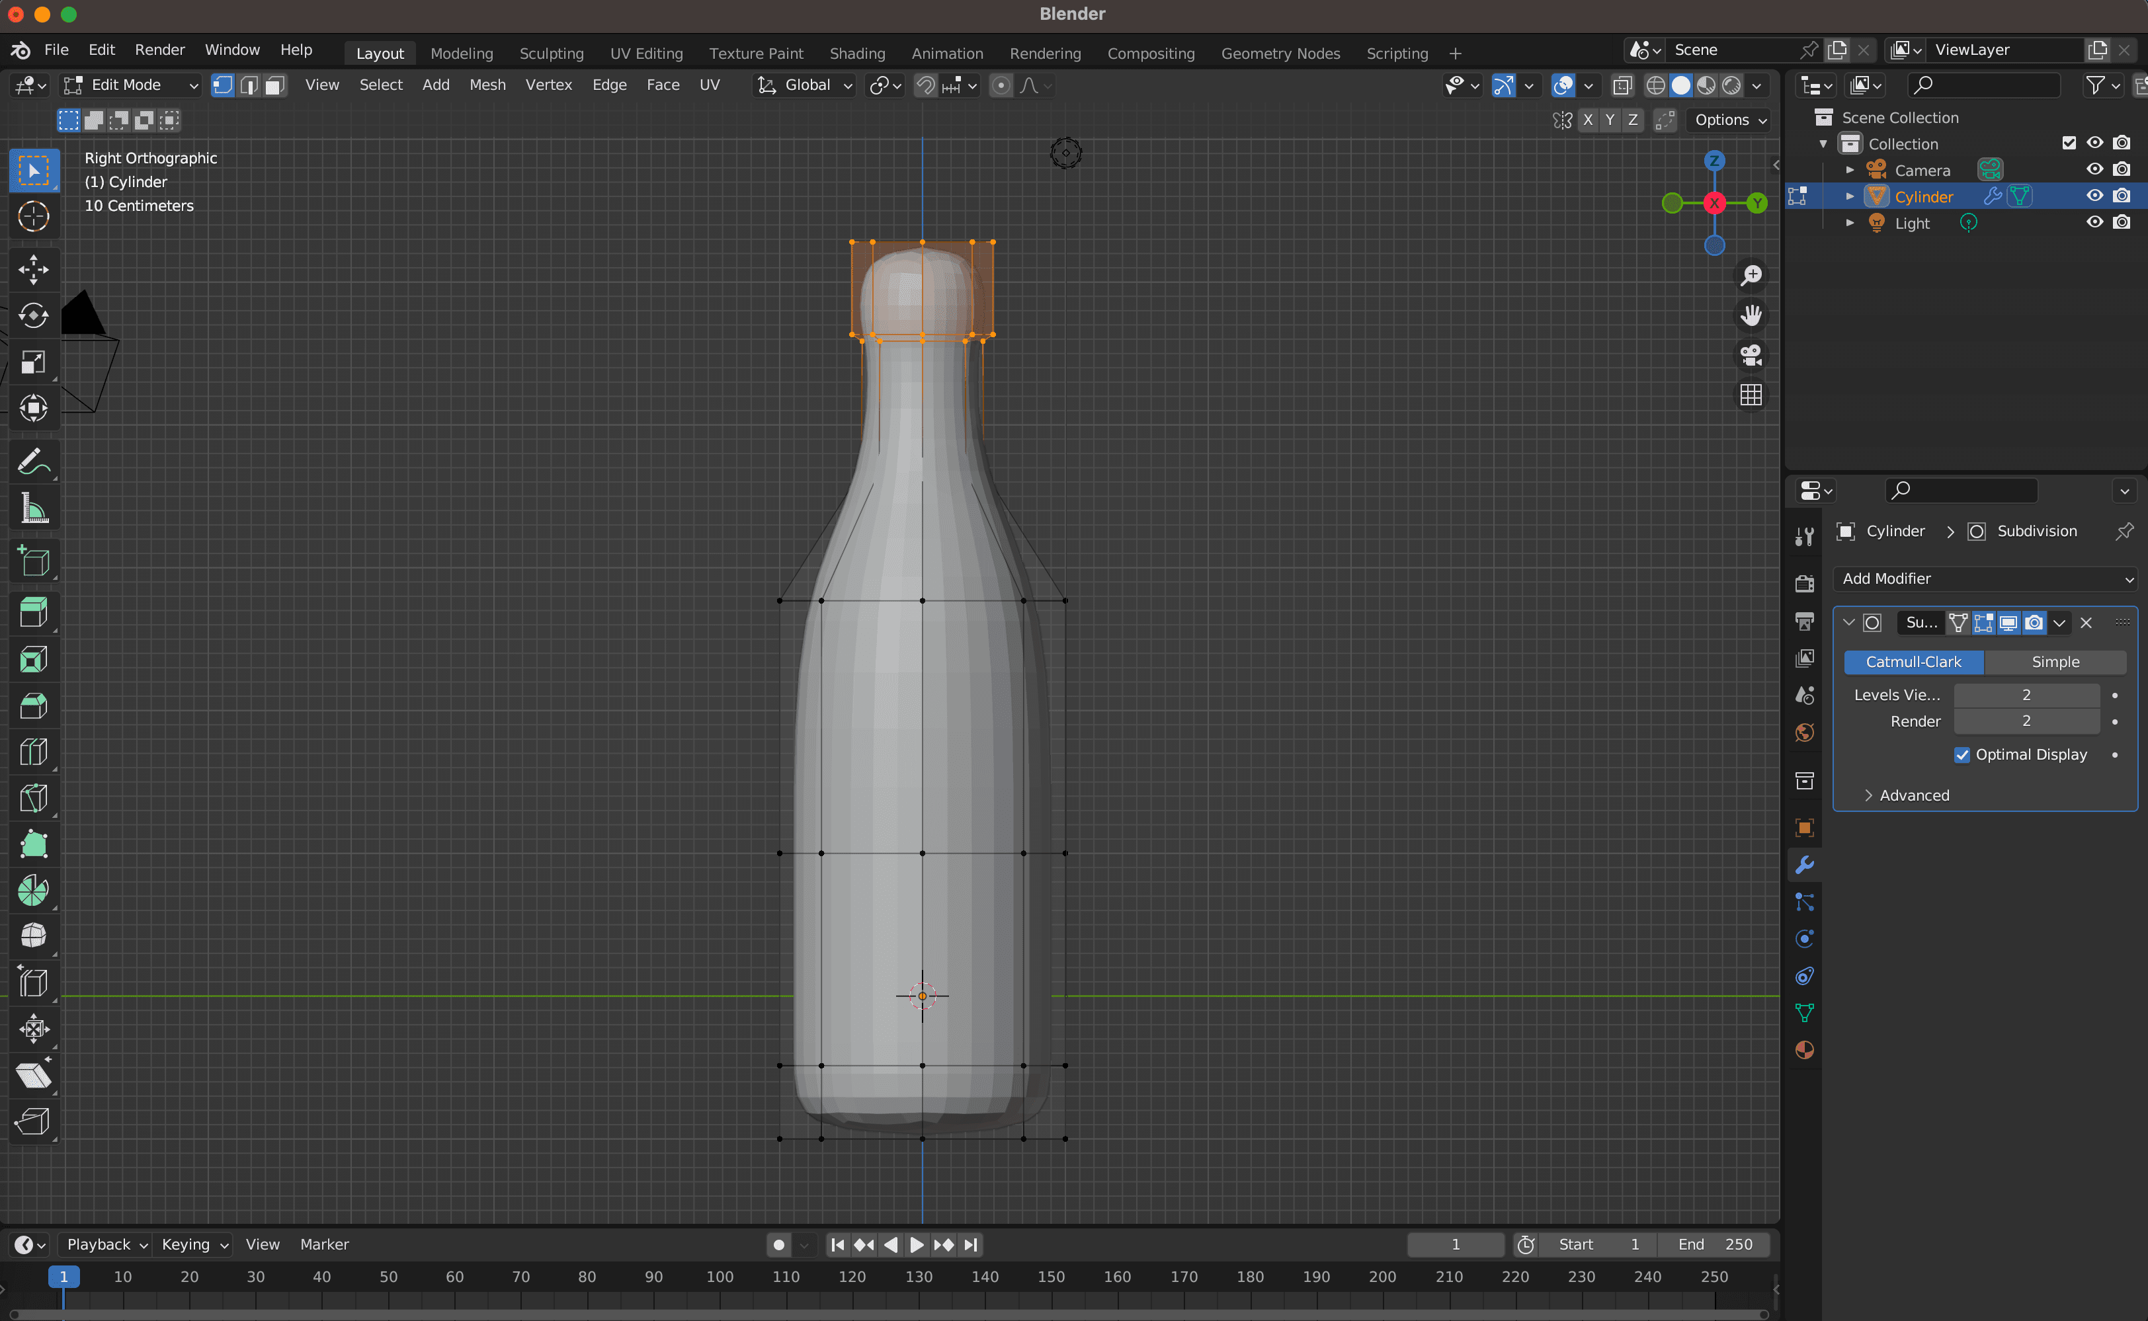
Task: Click the pan view hand icon
Action: click(1751, 315)
